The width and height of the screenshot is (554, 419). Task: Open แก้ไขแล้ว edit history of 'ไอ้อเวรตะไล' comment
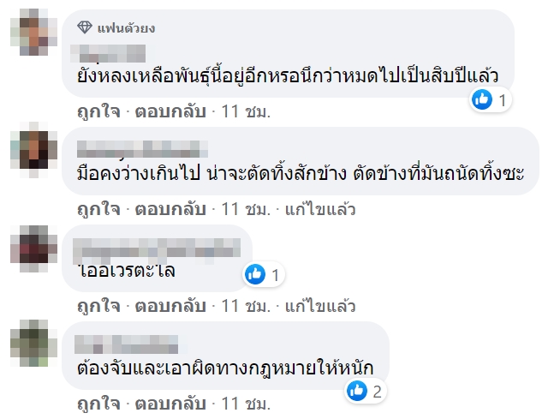(321, 306)
